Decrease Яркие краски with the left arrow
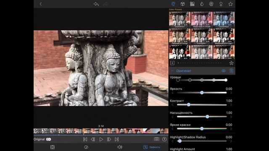269x151 pixels. [x=172, y=129]
